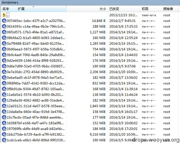Select icon of 06f3d571-17b3-4f4e file

pyautogui.click(x=4, y=32)
